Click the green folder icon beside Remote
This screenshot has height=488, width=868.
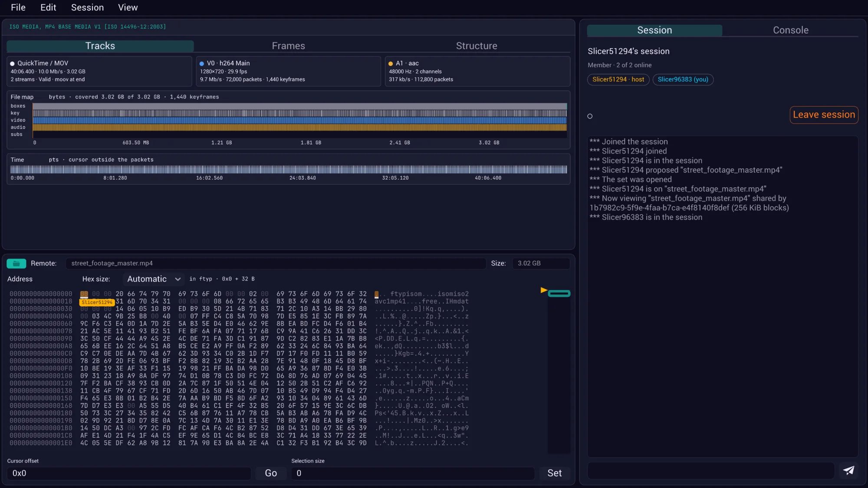point(16,263)
